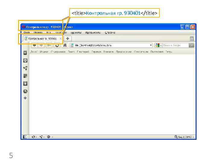Open the Вид (100%) zoom dropdown
The width and height of the screenshot is (217, 163).
coord(184,137)
